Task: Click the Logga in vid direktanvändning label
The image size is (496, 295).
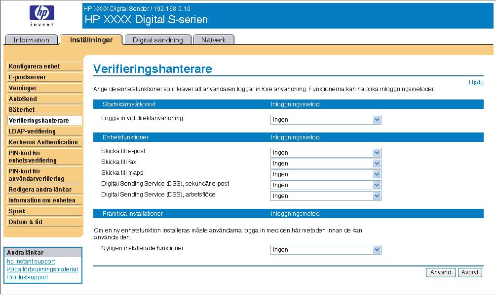Action: tap(142, 118)
